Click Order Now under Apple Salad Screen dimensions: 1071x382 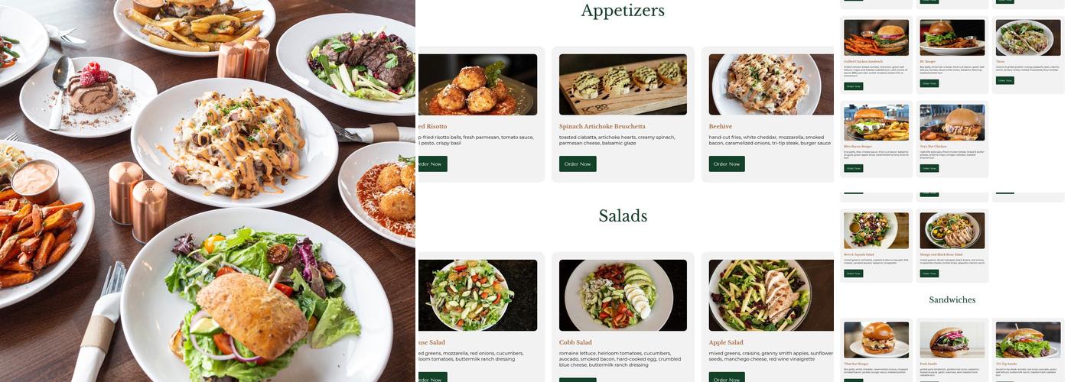727,377
